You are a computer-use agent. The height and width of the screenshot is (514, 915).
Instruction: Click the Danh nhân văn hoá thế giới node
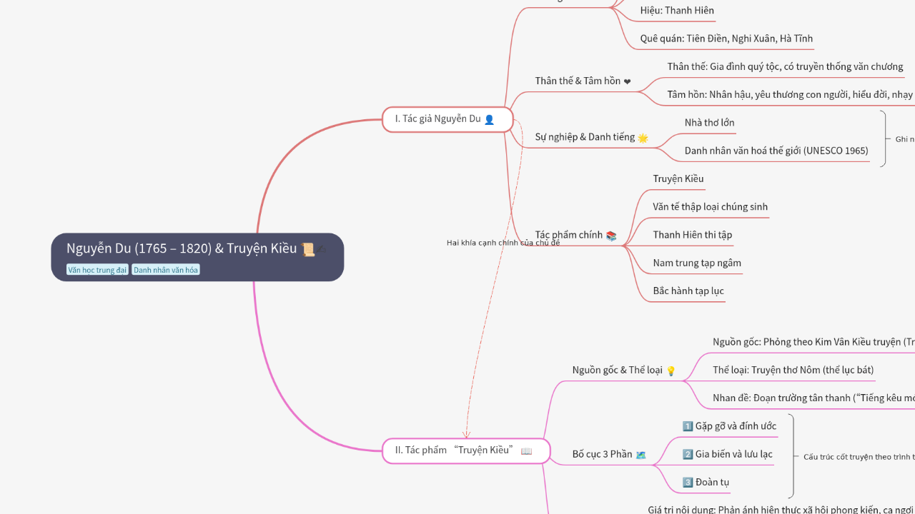[x=776, y=151]
